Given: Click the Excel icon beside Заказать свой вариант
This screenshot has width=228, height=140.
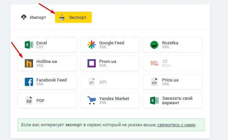Looking at the screenshot, I should 154,100.
